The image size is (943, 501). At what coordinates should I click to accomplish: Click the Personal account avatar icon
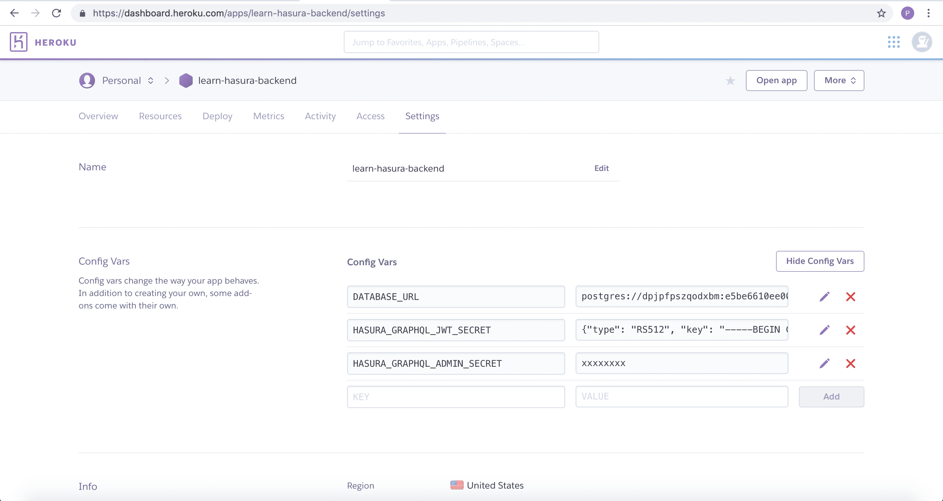coord(87,81)
